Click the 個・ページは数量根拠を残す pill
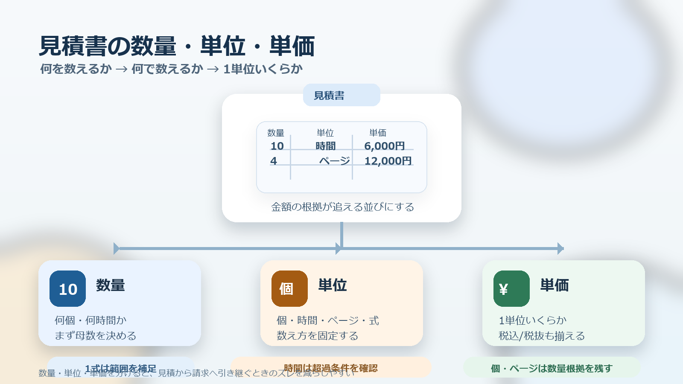683x384 pixels. click(552, 367)
